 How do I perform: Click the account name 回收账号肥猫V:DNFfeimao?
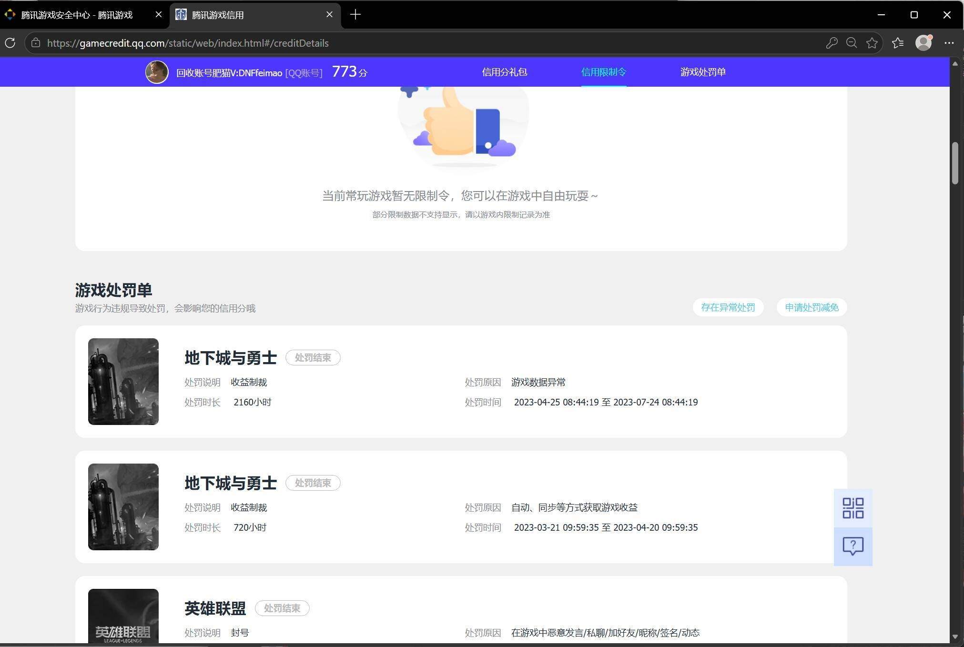tap(229, 73)
